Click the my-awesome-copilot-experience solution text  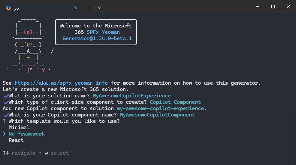160,108
